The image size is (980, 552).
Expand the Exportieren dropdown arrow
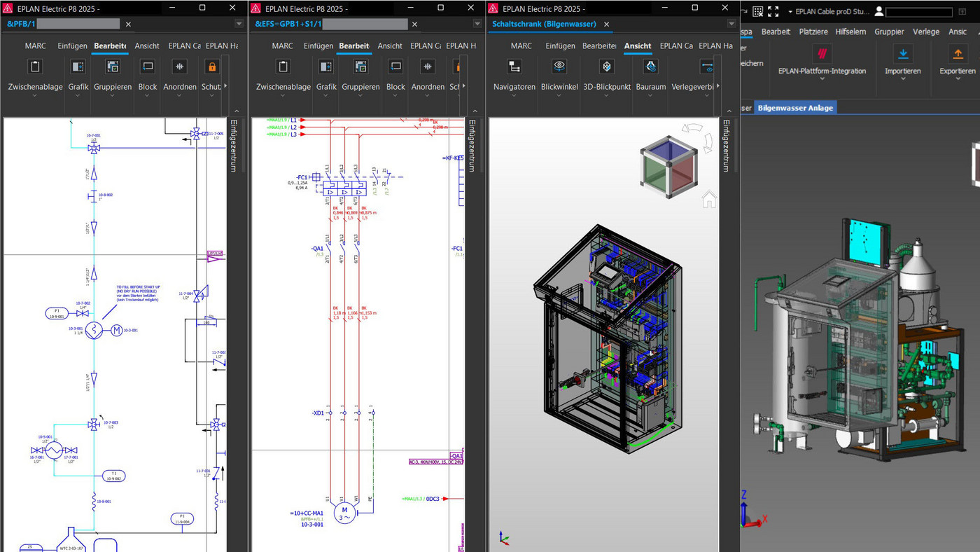pos(958,79)
